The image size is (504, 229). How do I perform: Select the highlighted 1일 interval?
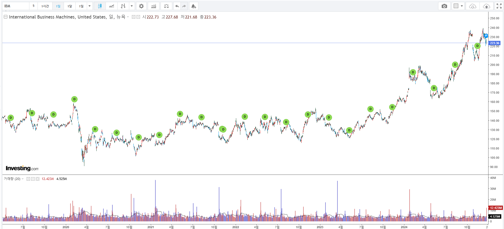58,6
